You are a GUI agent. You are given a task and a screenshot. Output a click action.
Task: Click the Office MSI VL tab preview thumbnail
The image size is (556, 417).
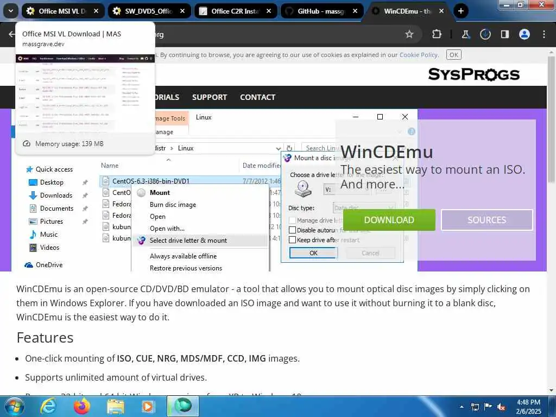(85, 94)
